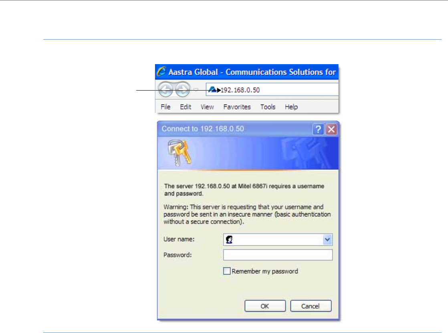Close the Connect to 192.168.0.50 dialog
Viewport: 448px width, 333px height.
pos(331,129)
